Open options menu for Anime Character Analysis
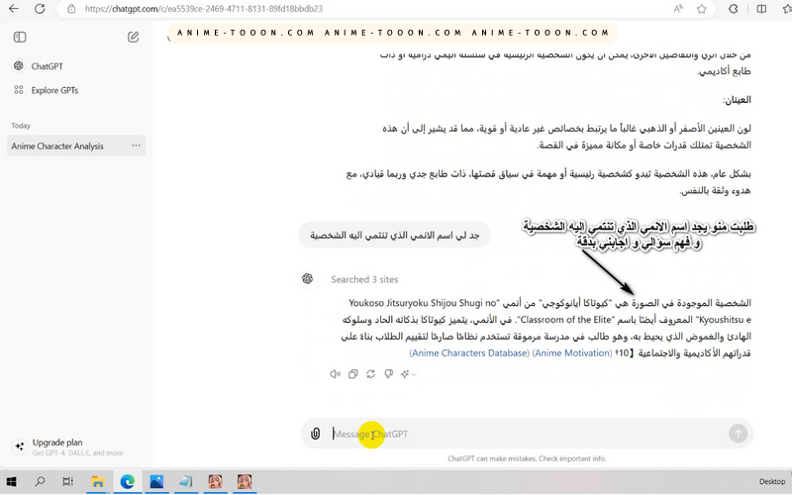Viewport: 792px width, 495px height. 136,146
